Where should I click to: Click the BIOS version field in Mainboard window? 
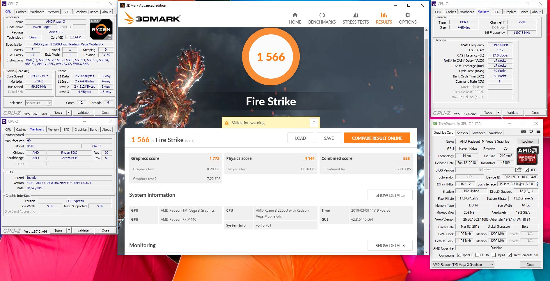[69, 183]
